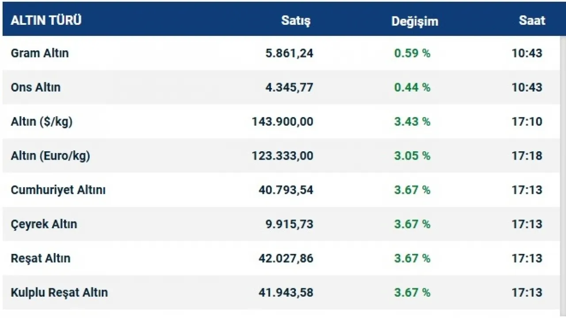Select the 3.05 % change value
The height and width of the screenshot is (318, 566).
[412, 156]
